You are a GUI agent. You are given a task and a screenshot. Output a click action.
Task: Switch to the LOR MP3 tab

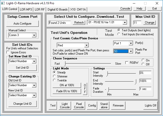(x=26, y=9)
